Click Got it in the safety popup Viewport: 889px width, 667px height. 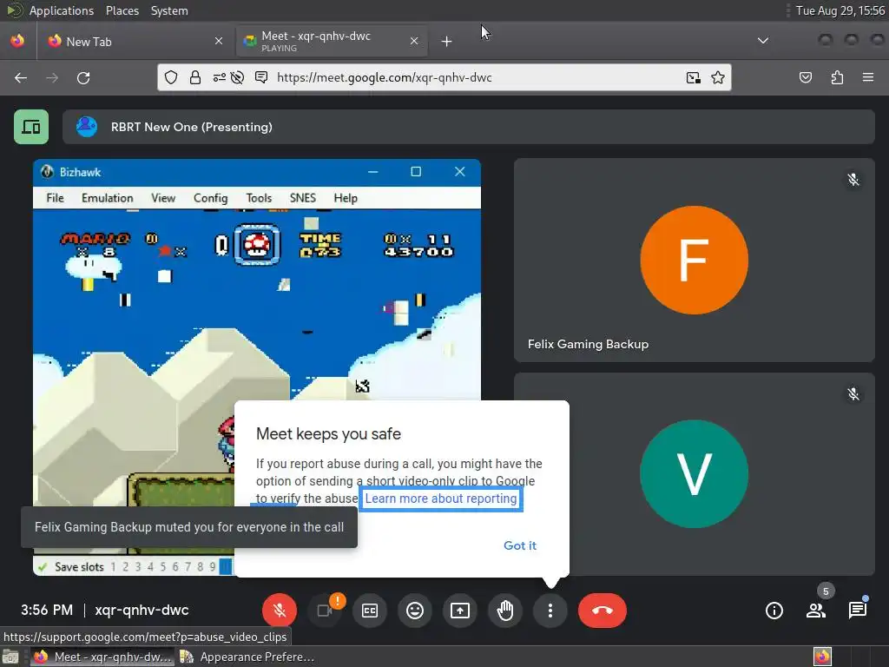coord(520,545)
